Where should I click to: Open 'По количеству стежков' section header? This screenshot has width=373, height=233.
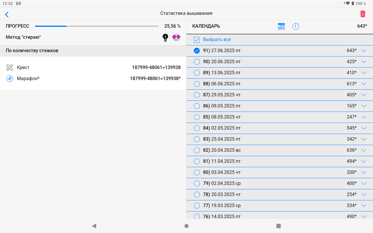coord(32,51)
